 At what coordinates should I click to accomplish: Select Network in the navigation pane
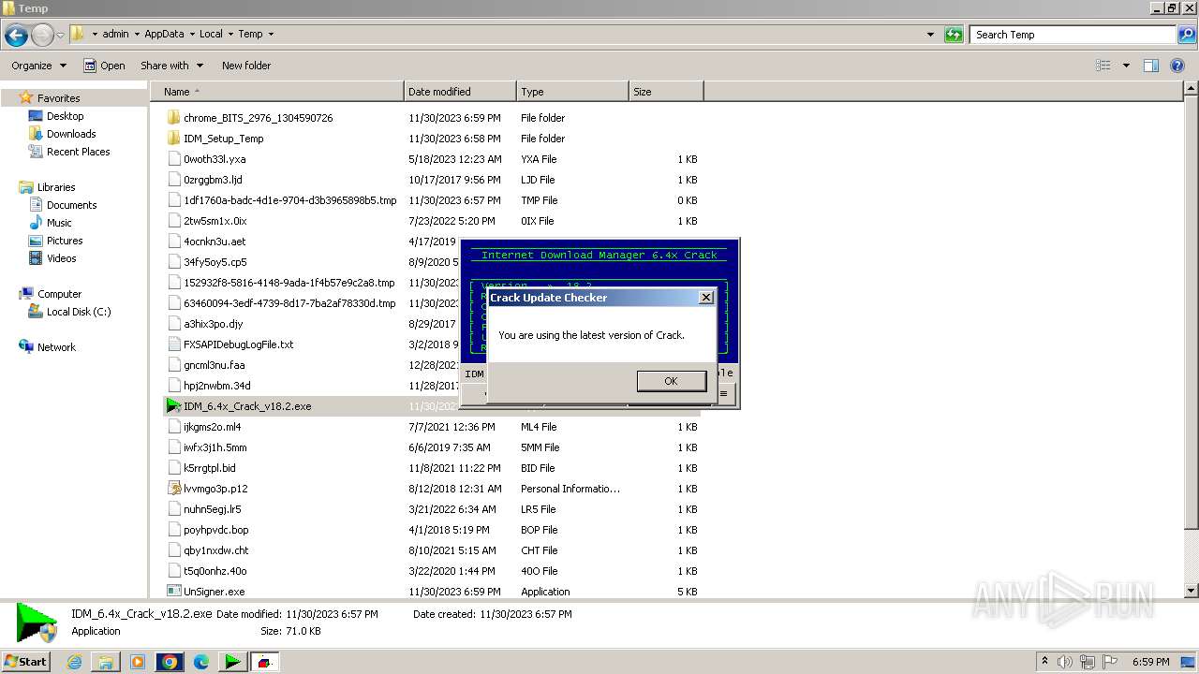[56, 347]
